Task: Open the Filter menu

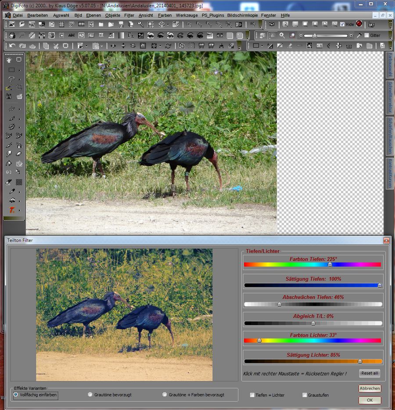Action: [129, 15]
